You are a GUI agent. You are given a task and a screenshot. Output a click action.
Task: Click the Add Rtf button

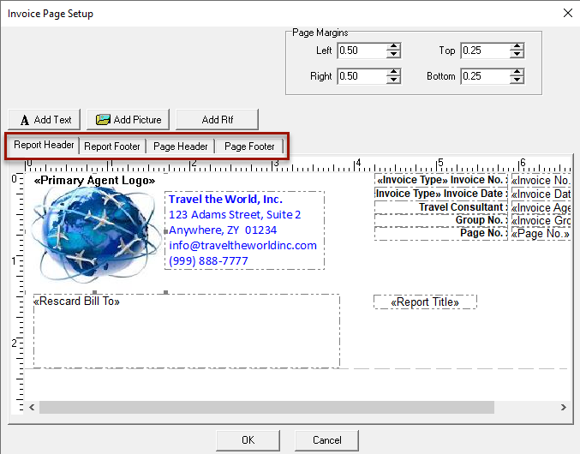tap(217, 119)
